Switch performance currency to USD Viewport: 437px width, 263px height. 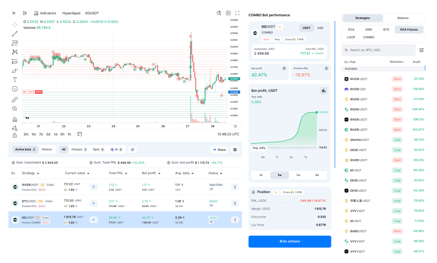pyautogui.click(x=320, y=28)
